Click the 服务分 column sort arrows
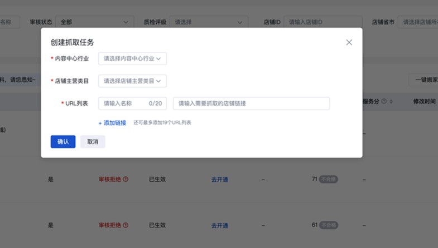 click(391, 102)
